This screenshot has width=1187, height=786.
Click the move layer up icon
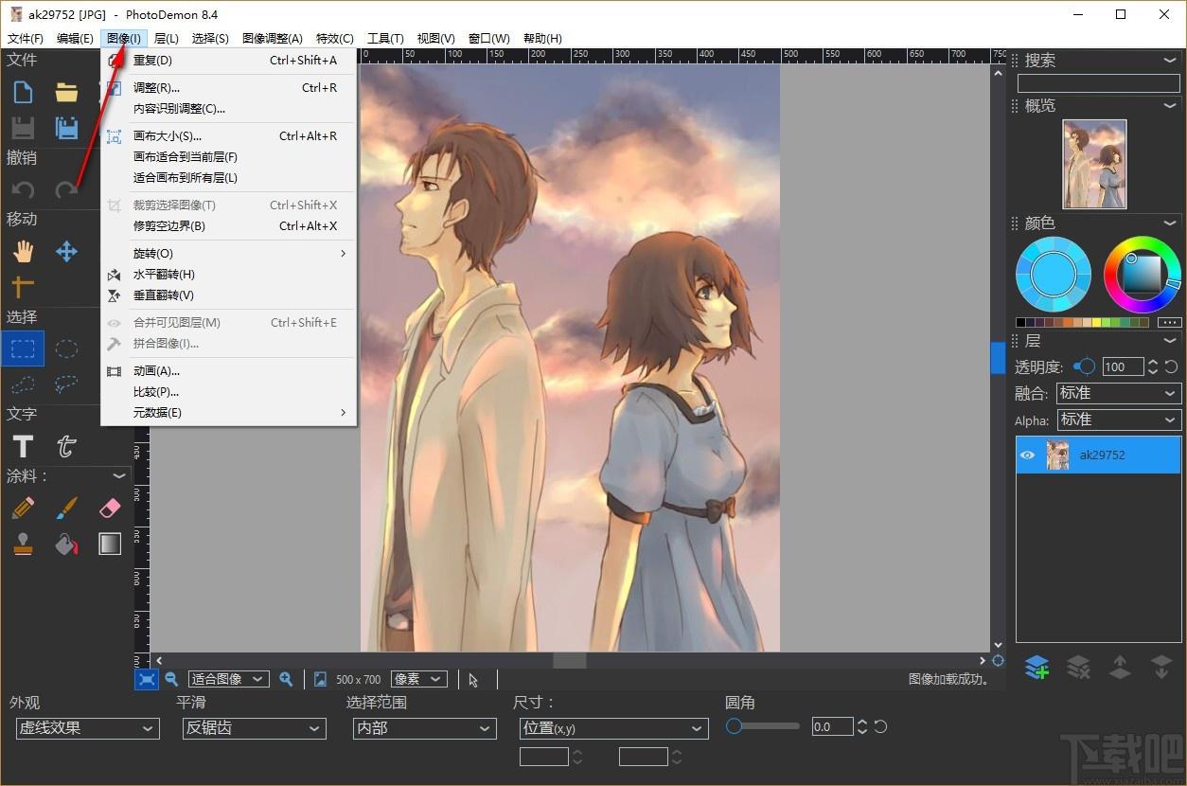tap(1120, 668)
